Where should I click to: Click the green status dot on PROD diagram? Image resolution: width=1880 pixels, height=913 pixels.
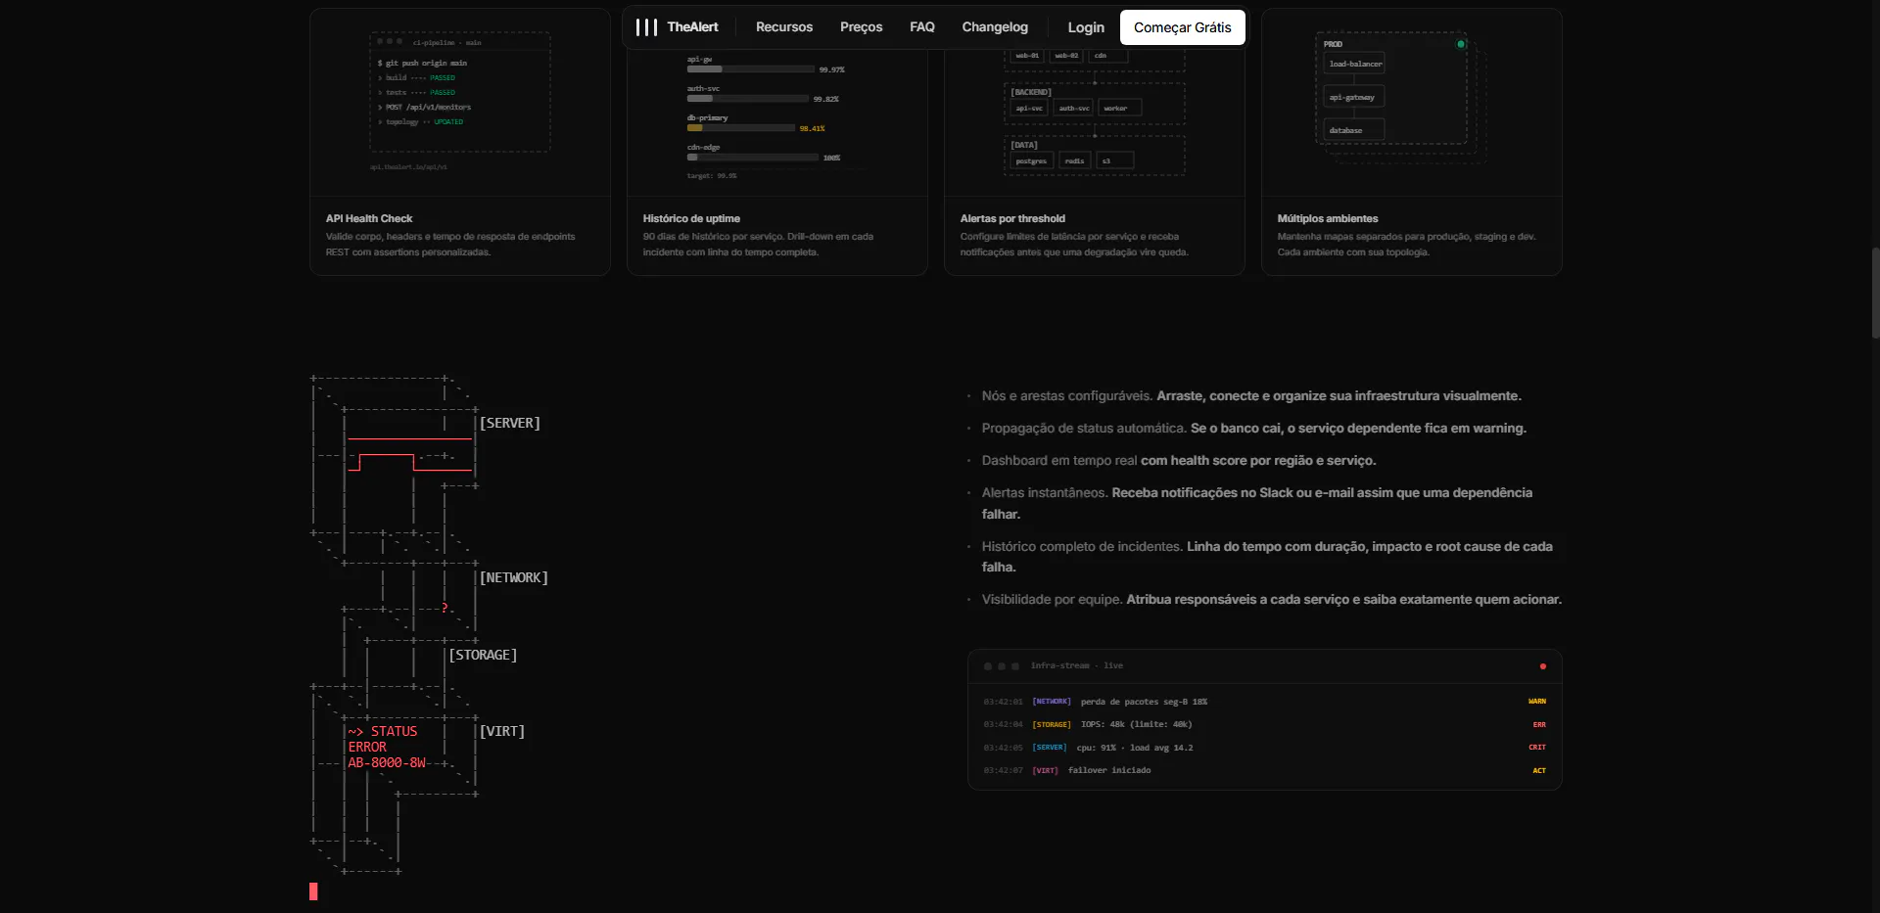1461,44
